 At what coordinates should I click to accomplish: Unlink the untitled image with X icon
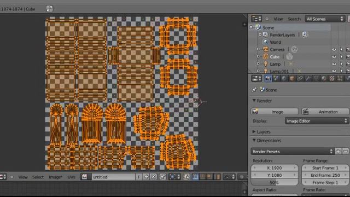(x=154, y=177)
